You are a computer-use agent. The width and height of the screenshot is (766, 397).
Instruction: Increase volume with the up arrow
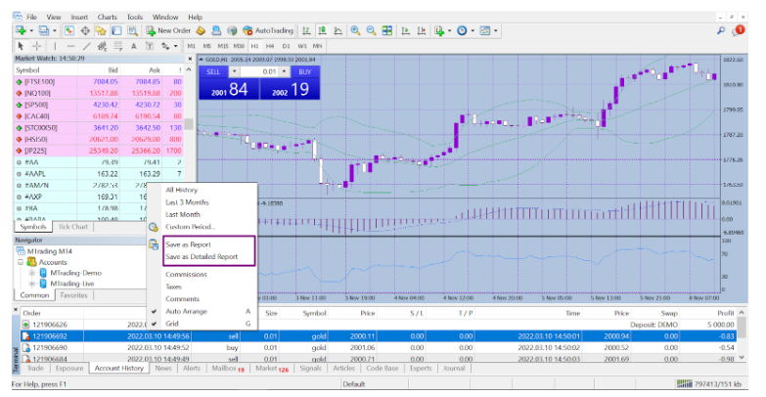(285, 71)
